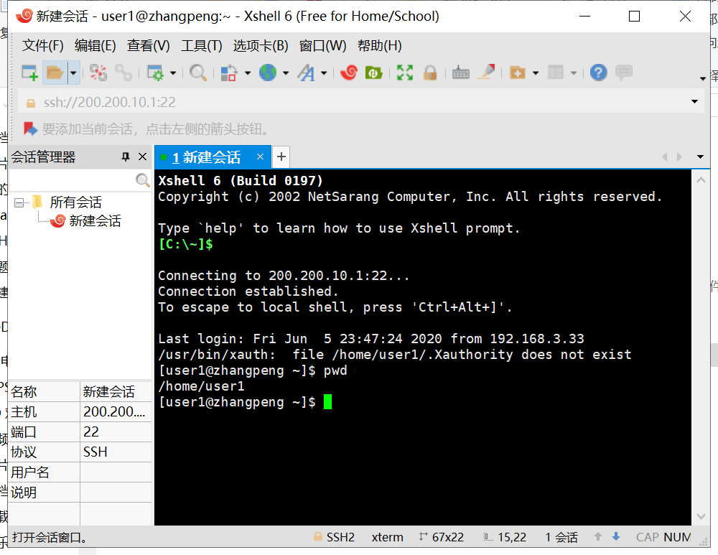Screen dimensions: 718x555
Task: Click the terminal scrollbar up arrow
Action: (701, 180)
